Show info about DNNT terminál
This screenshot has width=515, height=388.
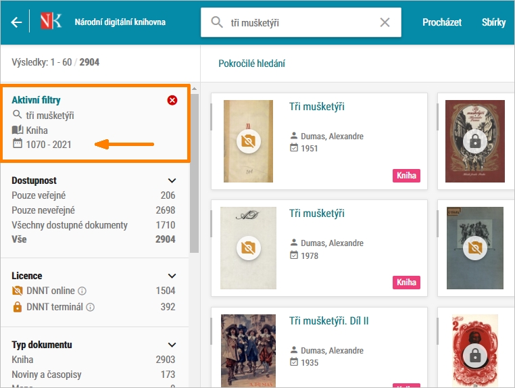[x=90, y=307]
